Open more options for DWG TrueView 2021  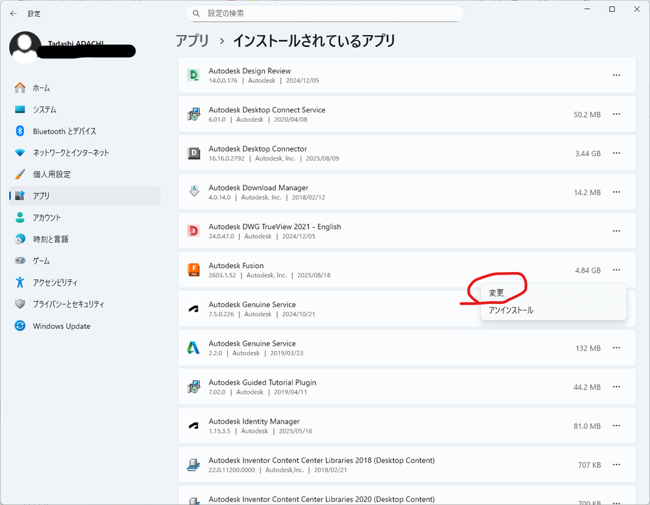pyautogui.click(x=616, y=231)
